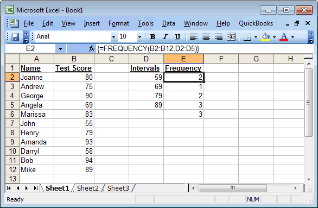Open the Edit menu

point(47,23)
